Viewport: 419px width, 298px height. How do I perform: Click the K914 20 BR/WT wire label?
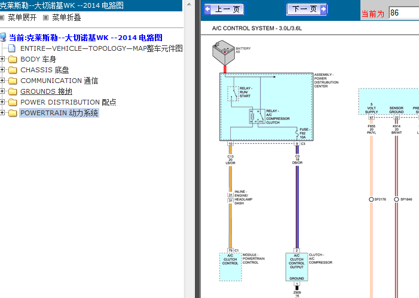coord(396,129)
